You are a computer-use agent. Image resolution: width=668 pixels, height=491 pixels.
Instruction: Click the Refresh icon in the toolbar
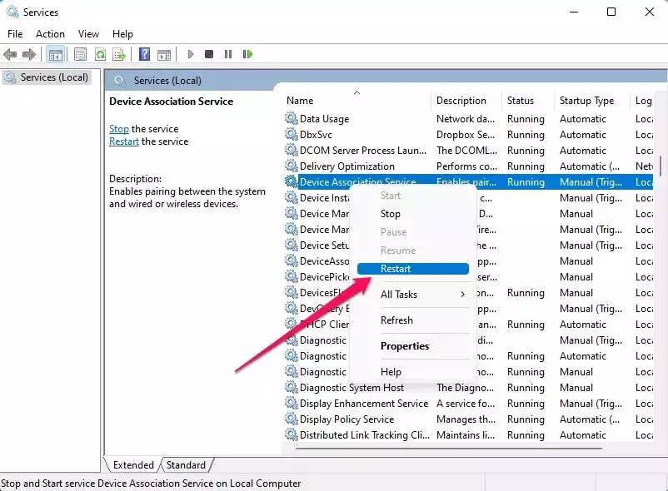click(x=100, y=54)
